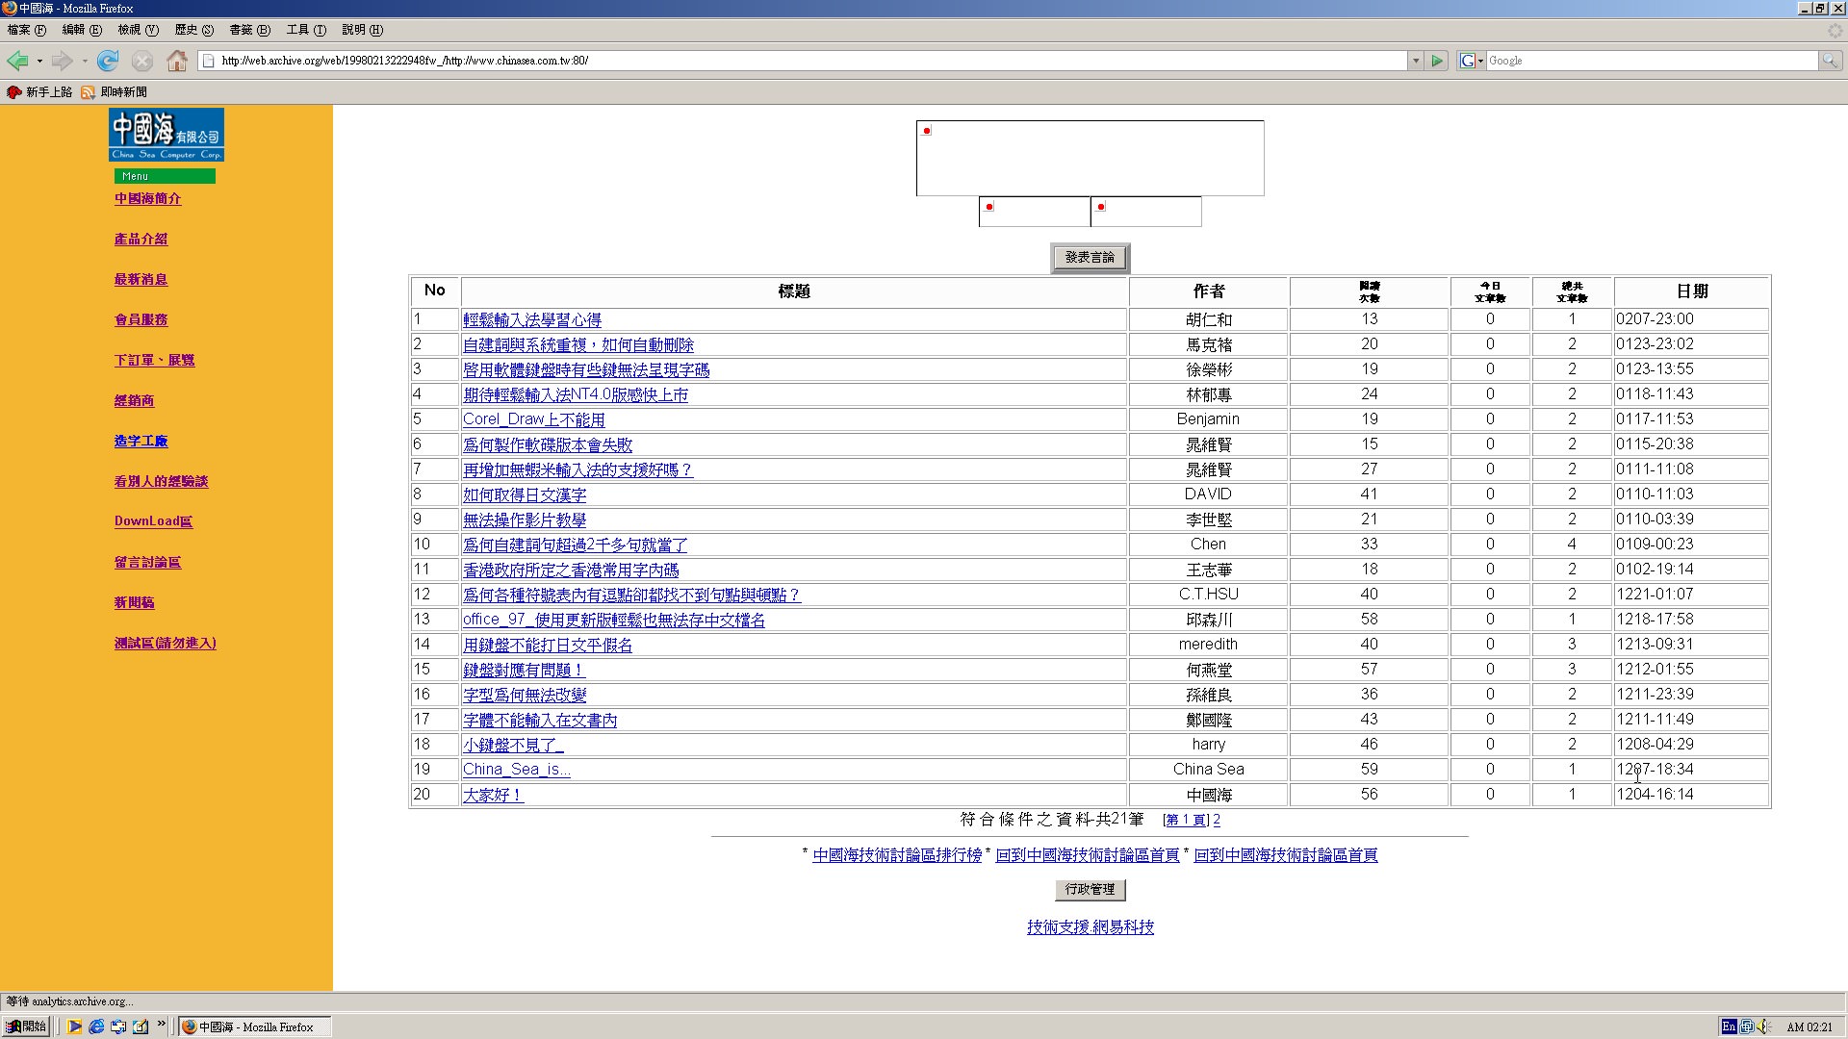Toggle the En input language indicator
This screenshot has width=1848, height=1039.
coord(1729,1026)
